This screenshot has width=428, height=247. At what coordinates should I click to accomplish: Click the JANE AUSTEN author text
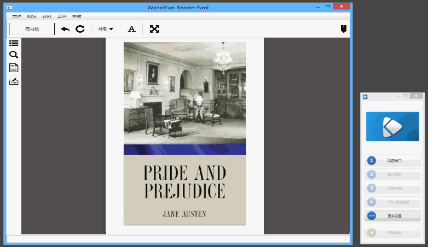pos(184,214)
